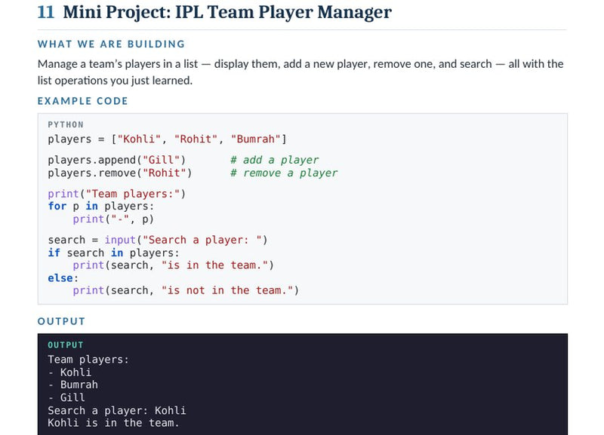This screenshot has height=435, width=604.
Task: Click the line print(search, "is in the team.")
Action: pyautogui.click(x=174, y=265)
